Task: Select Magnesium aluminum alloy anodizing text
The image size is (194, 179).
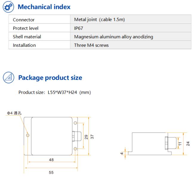Action: pos(114,37)
